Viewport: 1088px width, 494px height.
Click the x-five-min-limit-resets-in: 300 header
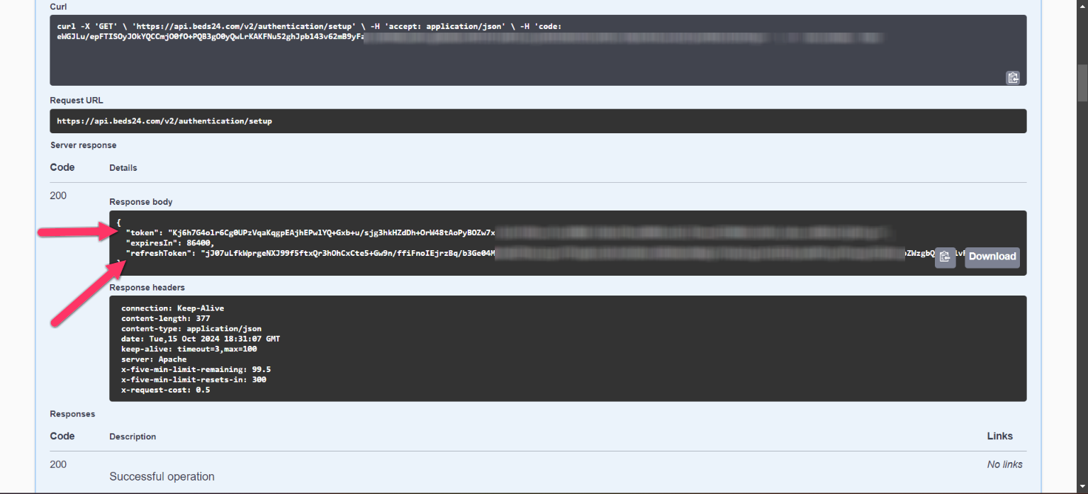point(194,379)
